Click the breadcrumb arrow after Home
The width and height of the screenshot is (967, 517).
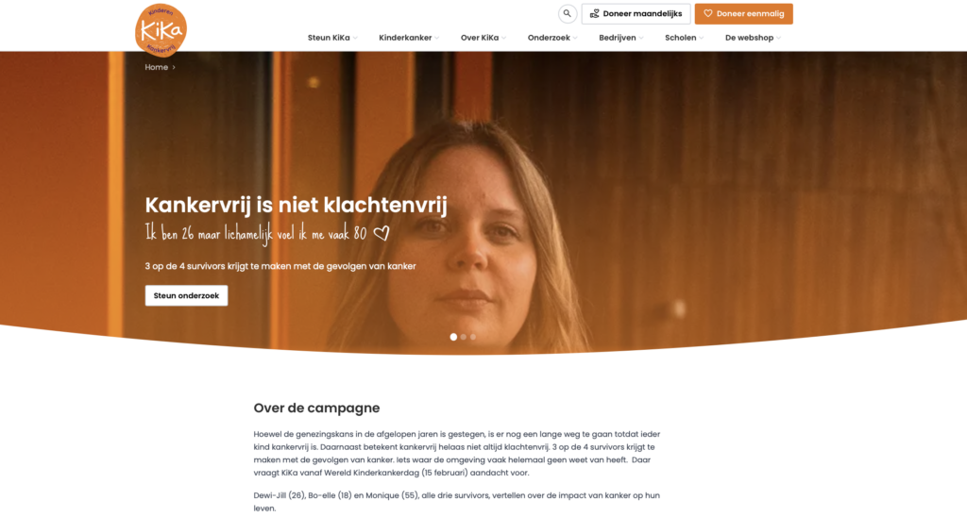click(x=174, y=67)
